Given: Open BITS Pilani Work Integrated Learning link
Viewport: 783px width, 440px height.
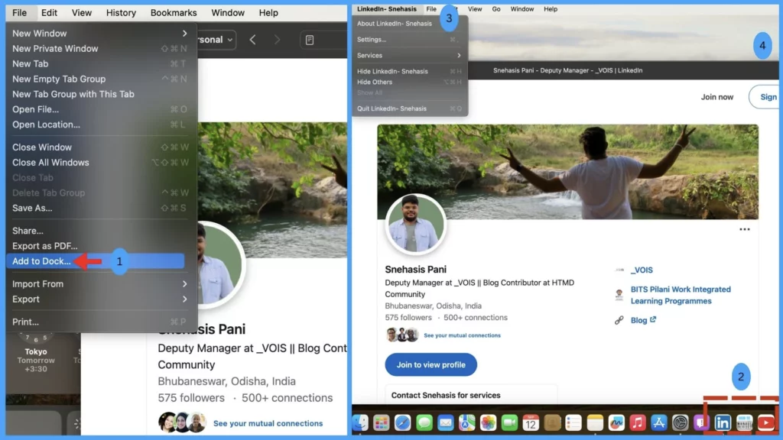Looking at the screenshot, I should click(681, 295).
